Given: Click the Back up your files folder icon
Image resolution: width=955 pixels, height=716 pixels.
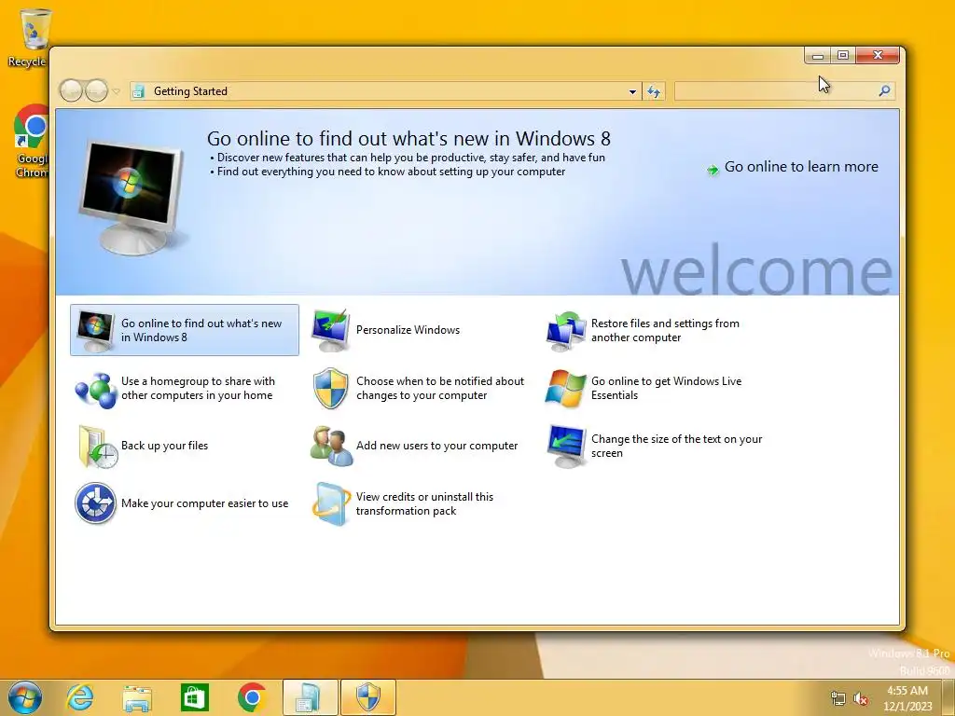Looking at the screenshot, I should (x=96, y=447).
